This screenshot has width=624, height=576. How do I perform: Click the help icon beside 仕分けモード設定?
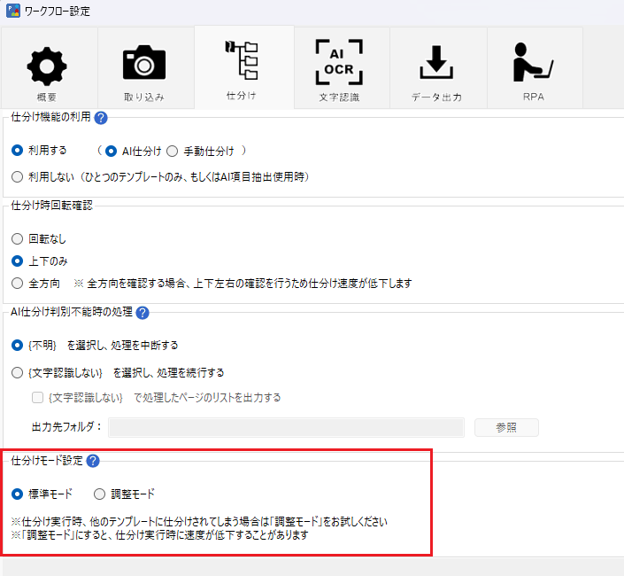point(93,461)
